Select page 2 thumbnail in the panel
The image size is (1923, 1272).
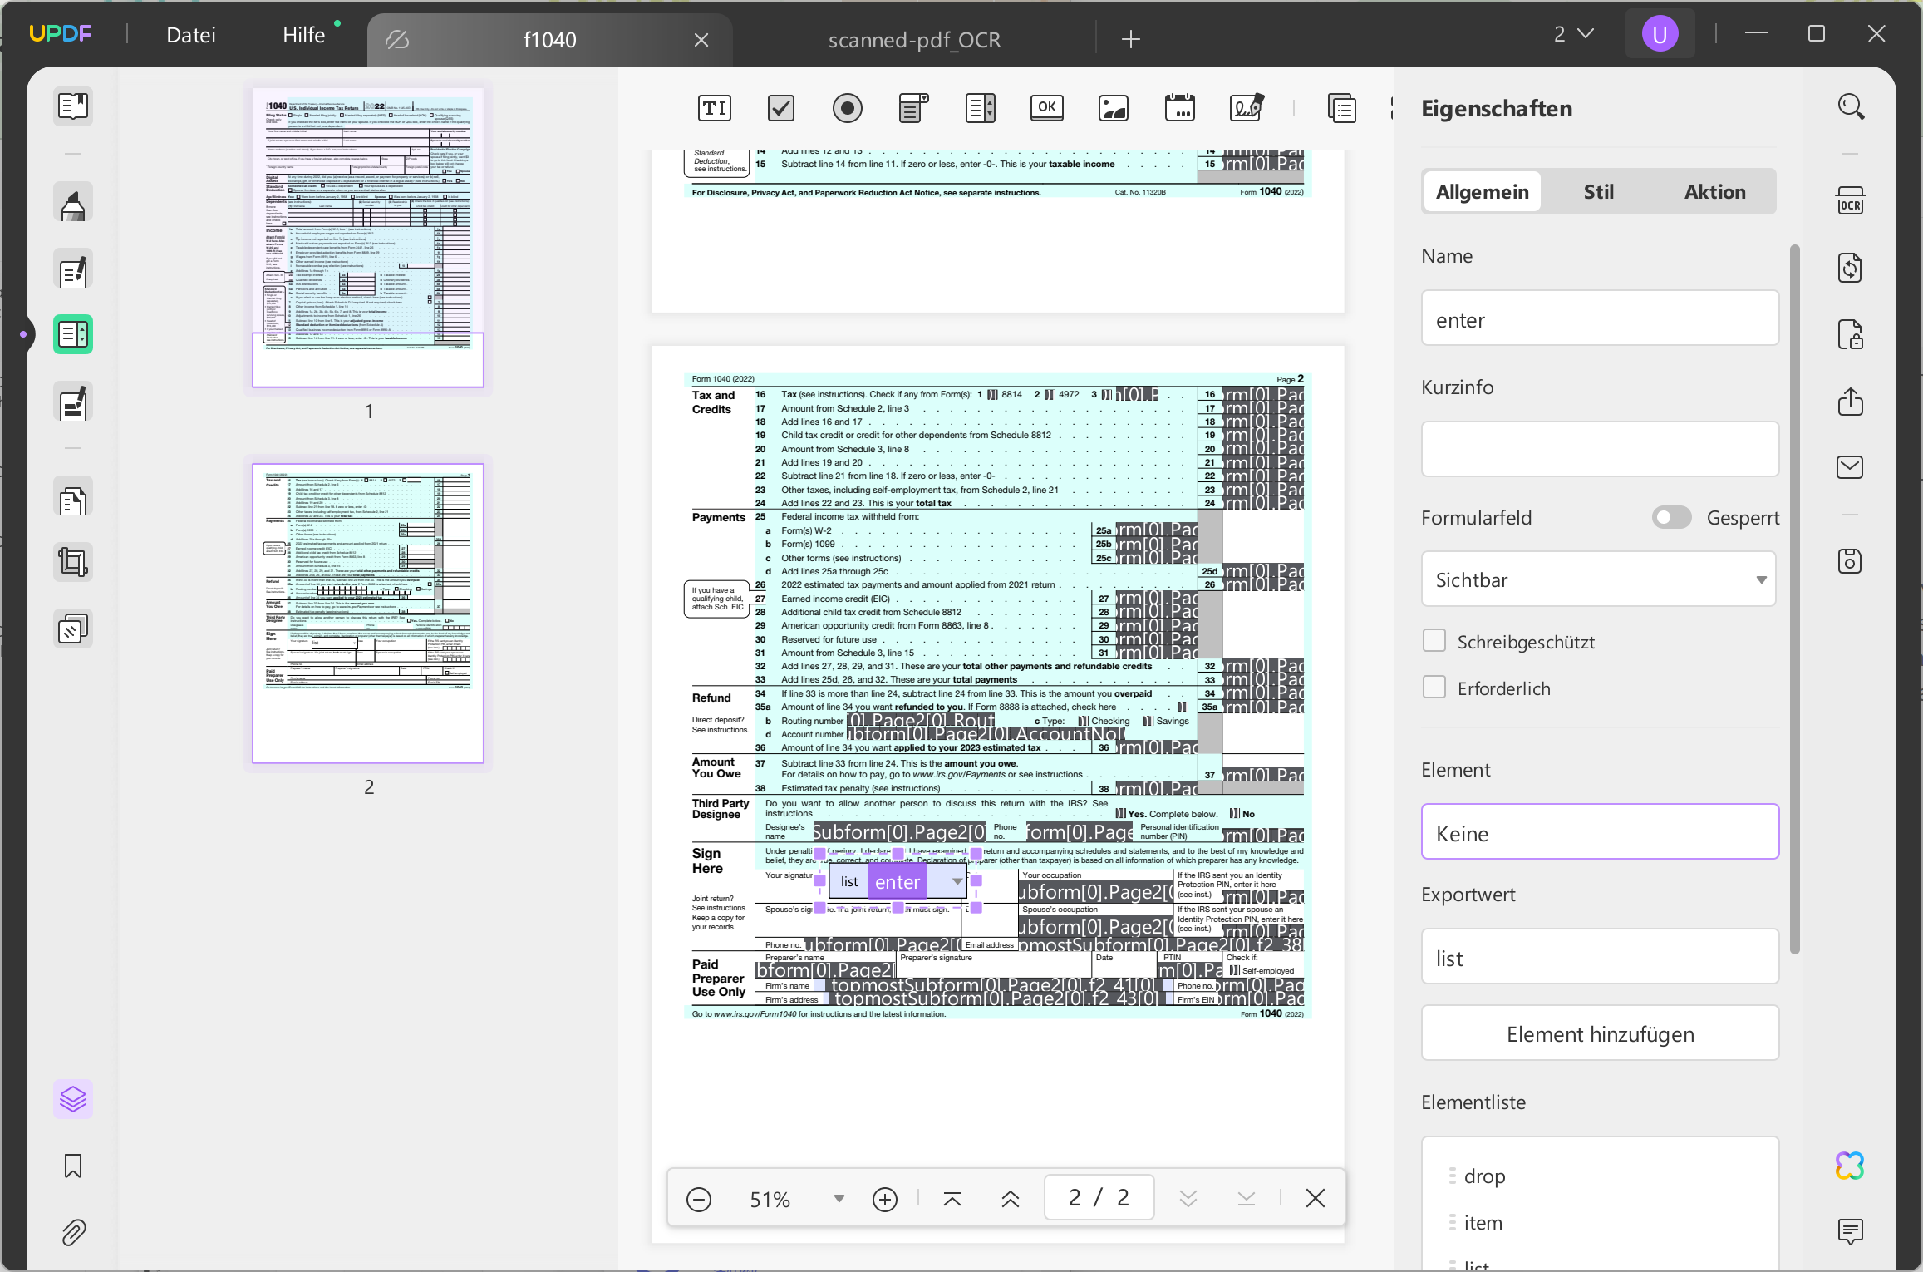[368, 613]
